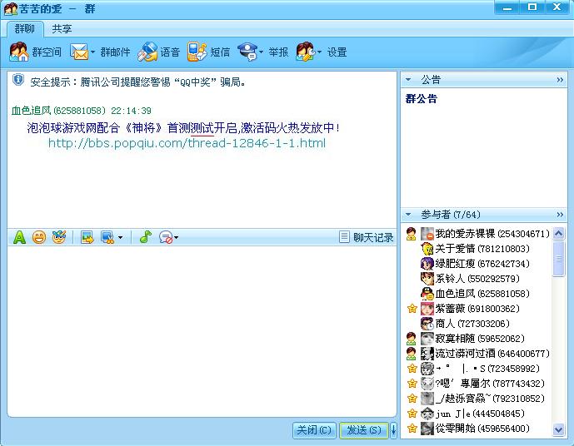
Task: Click the send picture icon
Action: [87, 237]
